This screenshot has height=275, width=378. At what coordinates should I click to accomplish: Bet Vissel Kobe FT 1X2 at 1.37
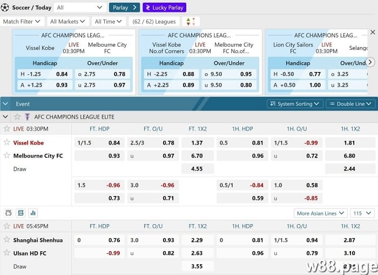(198, 143)
